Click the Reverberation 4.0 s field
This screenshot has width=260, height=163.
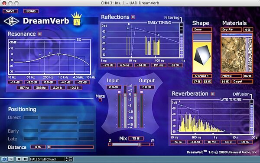tap(228, 142)
